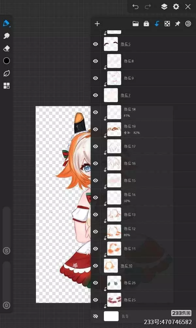Select the pen brush tool
This screenshot has width=196, height=328.
tap(7, 23)
